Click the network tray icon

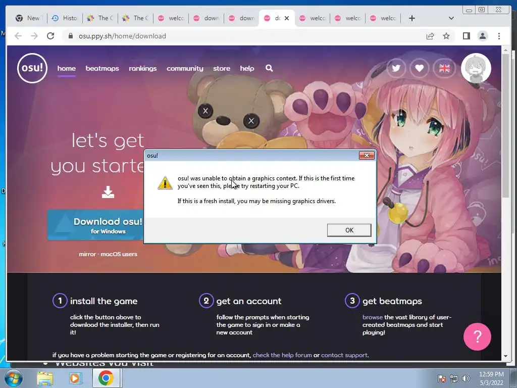point(454,378)
